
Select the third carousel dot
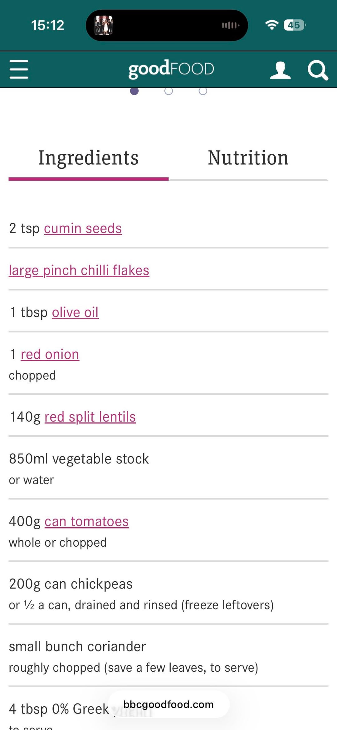coord(203,91)
